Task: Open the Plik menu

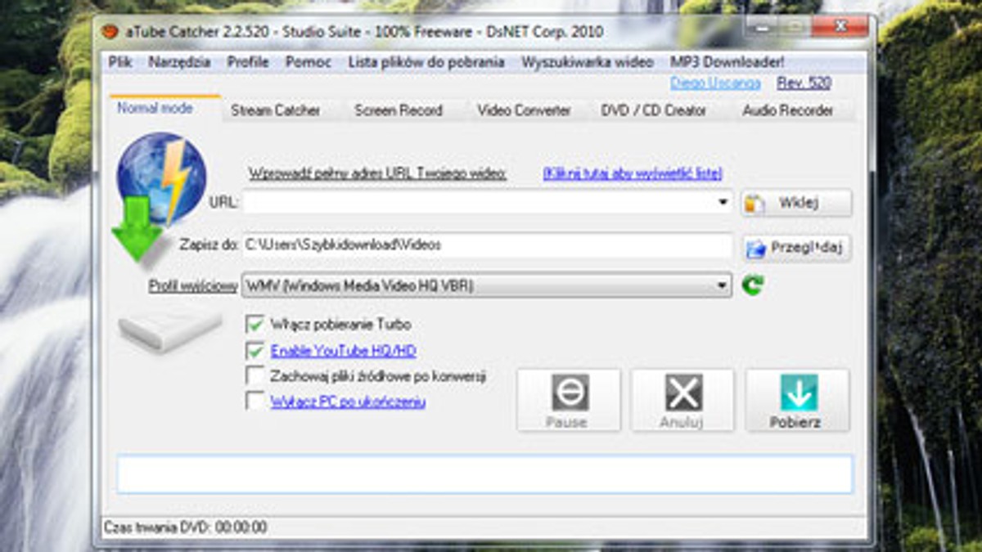Action: (x=120, y=62)
